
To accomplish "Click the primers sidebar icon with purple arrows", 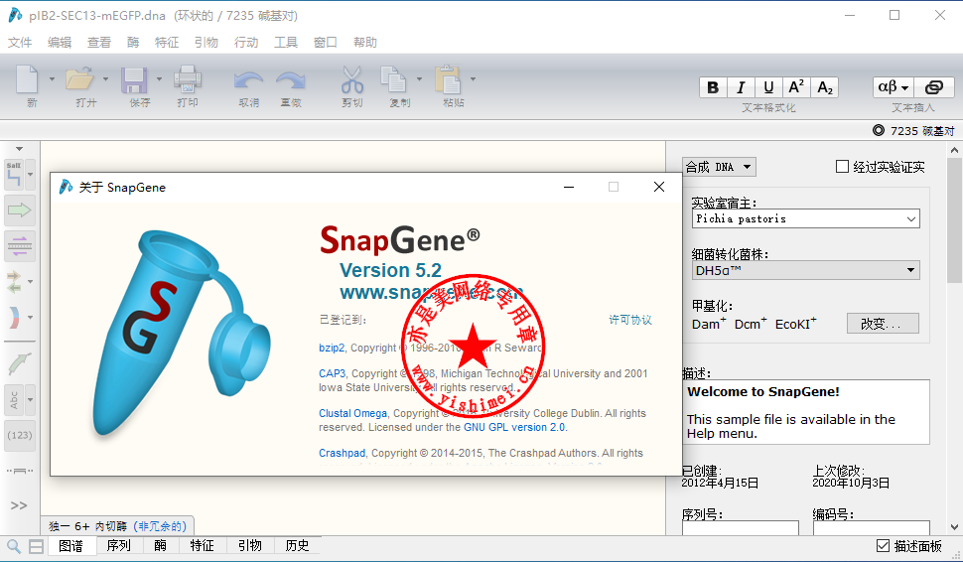I will tap(19, 246).
